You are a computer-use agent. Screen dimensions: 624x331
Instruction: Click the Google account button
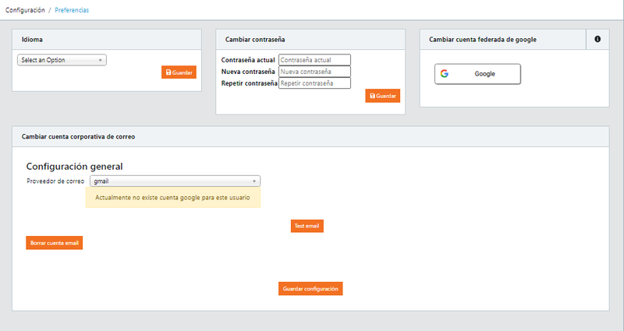(477, 74)
